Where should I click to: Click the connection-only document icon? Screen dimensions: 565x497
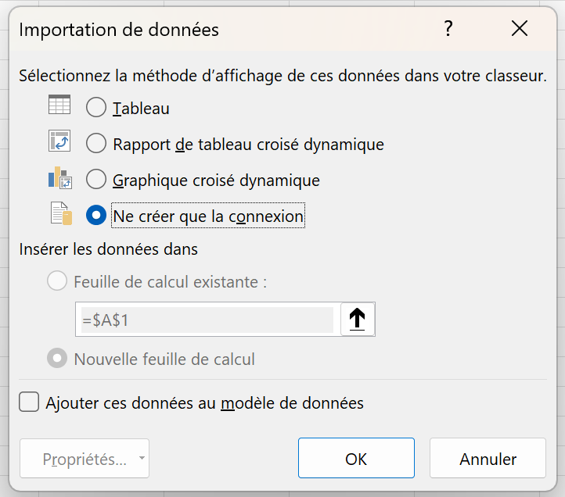pos(61,213)
